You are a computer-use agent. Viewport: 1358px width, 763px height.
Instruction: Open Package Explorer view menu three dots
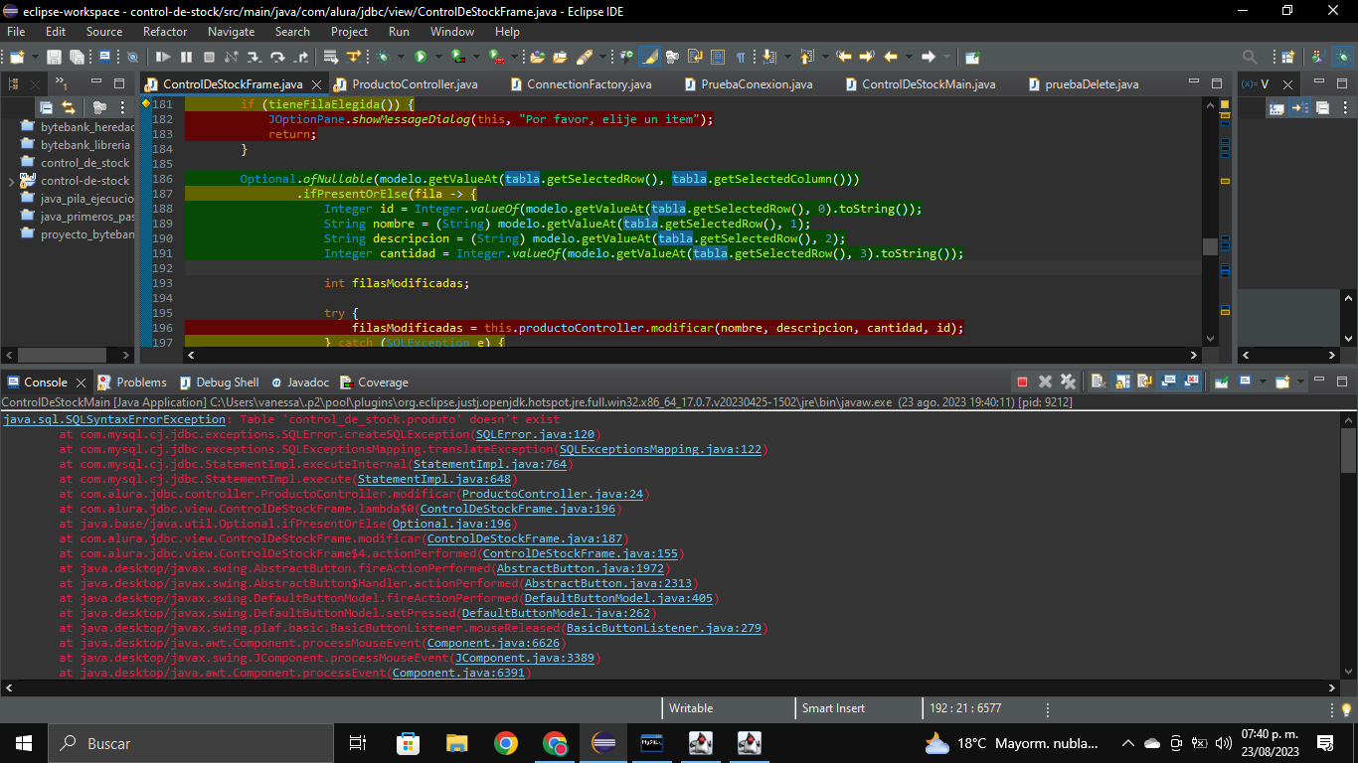[x=122, y=107]
